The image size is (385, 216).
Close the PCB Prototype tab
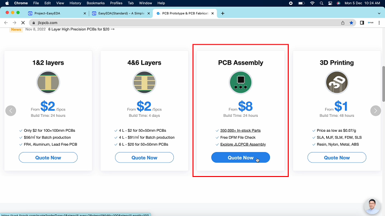[x=213, y=13]
